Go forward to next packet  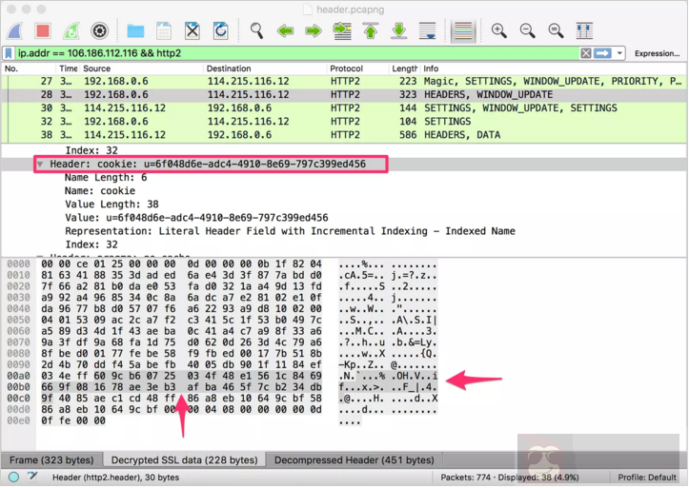coord(314,30)
